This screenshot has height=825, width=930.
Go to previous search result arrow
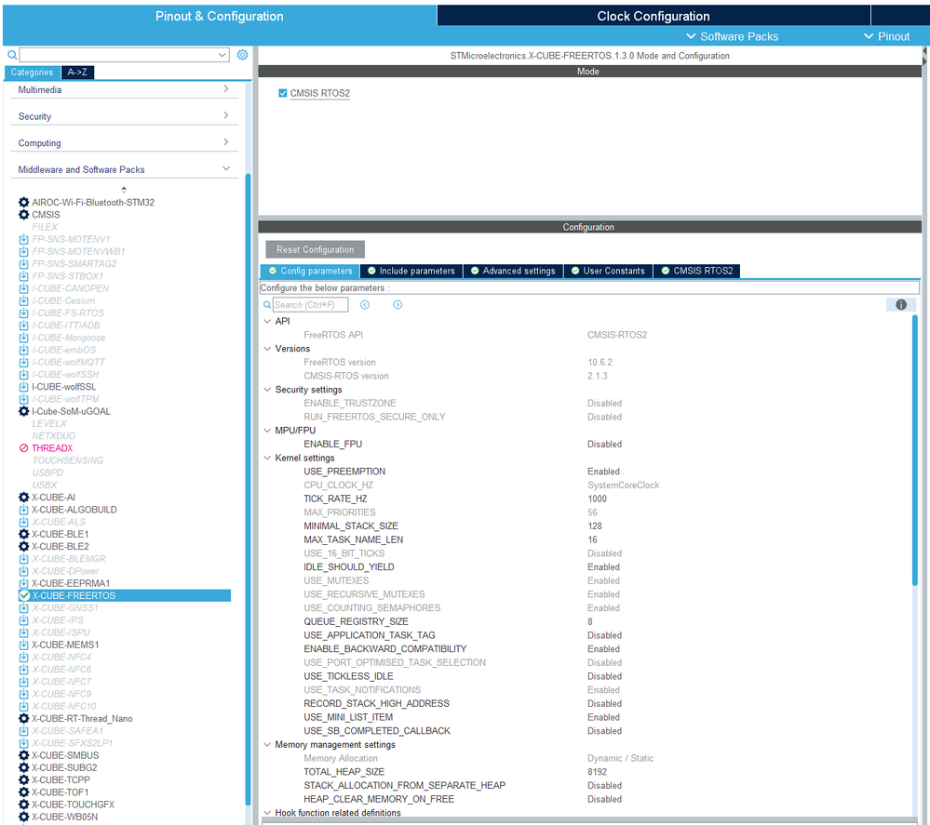tap(365, 305)
